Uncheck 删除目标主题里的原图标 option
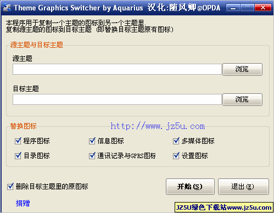Viewport: 274px width, 213px height. click(10, 187)
